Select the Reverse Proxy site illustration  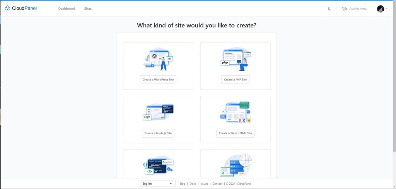(x=236, y=165)
